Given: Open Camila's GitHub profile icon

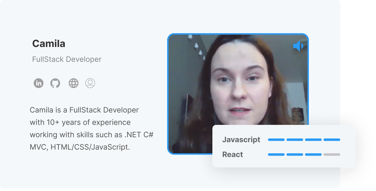Looking at the screenshot, I should coord(56,83).
